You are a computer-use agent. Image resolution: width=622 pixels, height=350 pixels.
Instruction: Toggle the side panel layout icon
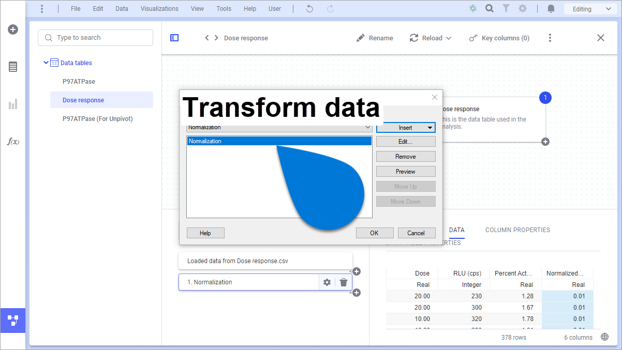174,38
